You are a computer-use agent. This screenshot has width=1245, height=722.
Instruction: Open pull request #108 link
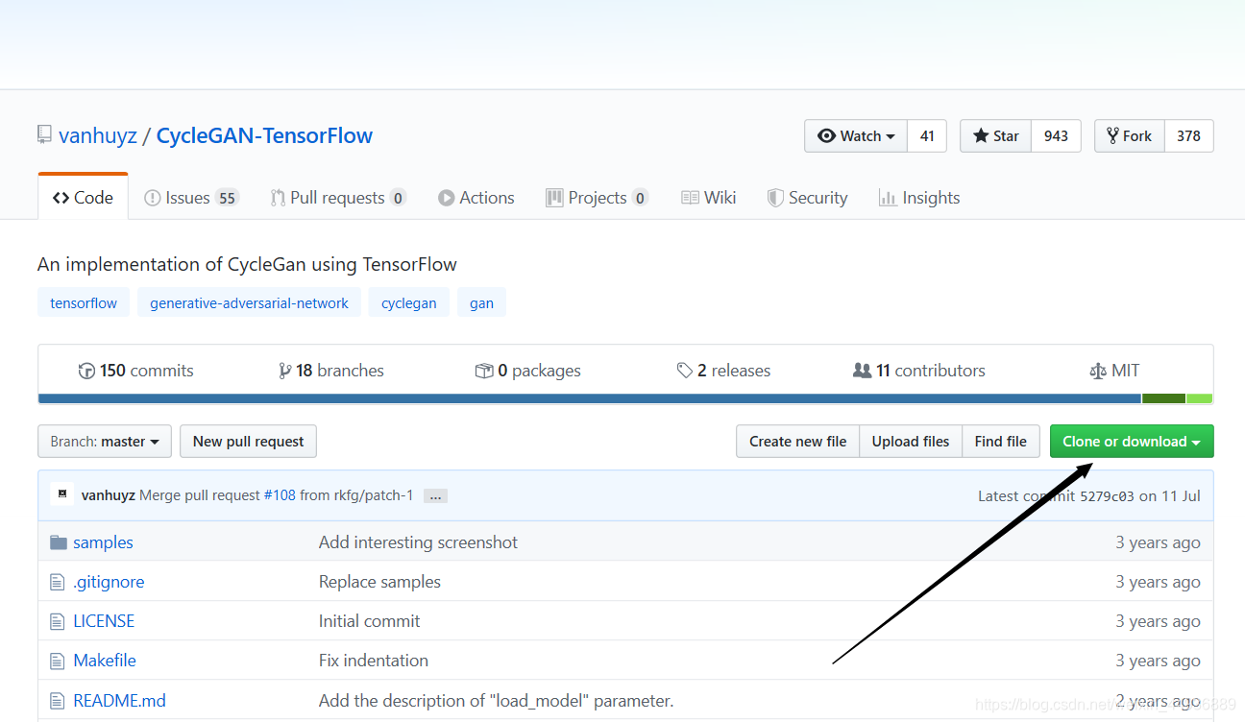click(x=280, y=495)
